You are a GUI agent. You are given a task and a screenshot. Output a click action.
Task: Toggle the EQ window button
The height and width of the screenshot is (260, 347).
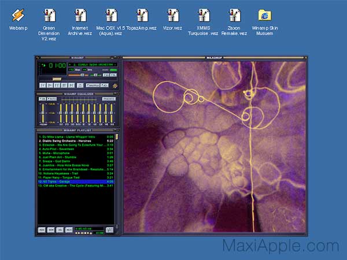(106, 75)
